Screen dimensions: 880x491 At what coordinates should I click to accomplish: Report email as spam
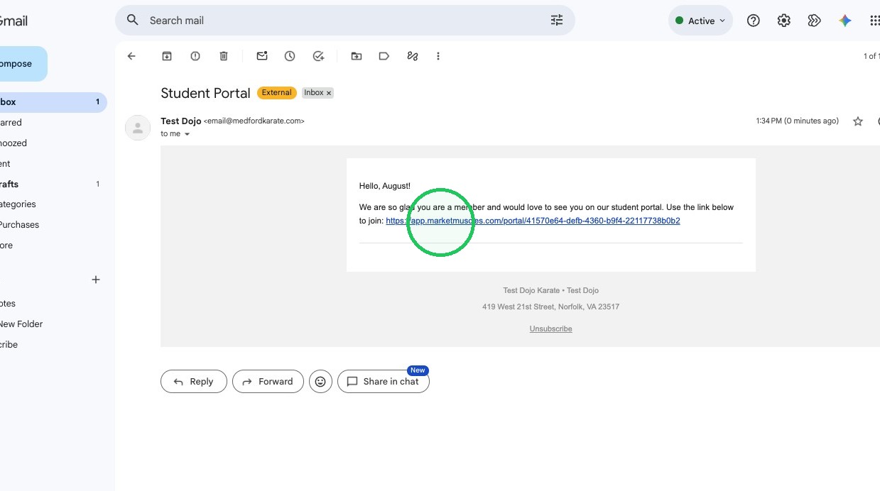195,56
